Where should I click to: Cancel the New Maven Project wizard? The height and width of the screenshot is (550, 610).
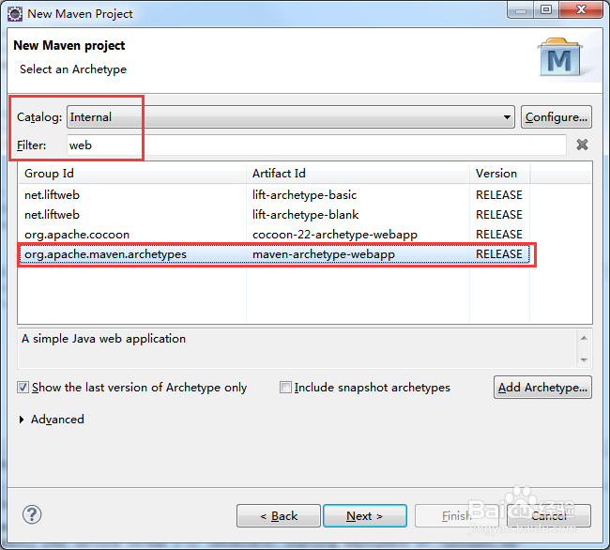(x=549, y=516)
